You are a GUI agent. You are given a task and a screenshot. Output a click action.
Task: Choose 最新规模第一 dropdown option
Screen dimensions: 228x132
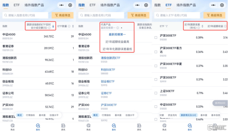click(x=117, y=35)
